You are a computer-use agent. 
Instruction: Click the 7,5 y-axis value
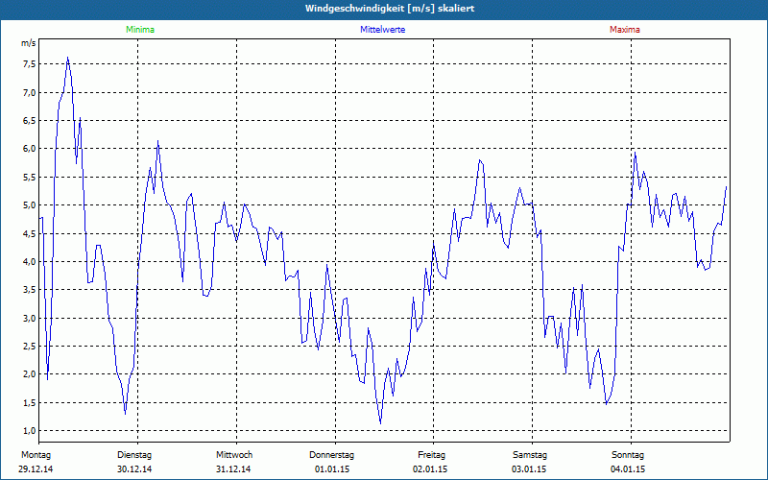[x=29, y=64]
